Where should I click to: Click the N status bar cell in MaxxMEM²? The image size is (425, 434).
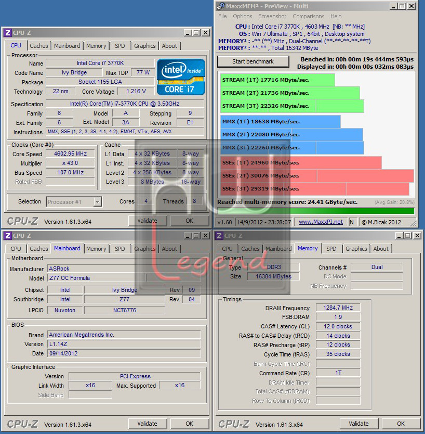tap(352, 222)
